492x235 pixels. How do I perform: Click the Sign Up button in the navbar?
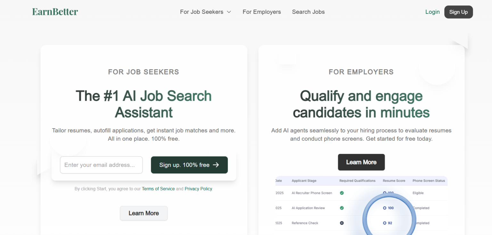[458, 12]
